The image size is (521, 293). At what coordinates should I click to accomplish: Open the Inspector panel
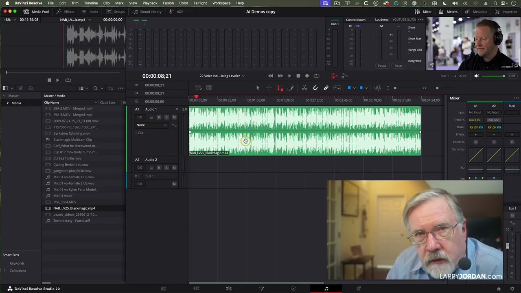click(x=506, y=12)
